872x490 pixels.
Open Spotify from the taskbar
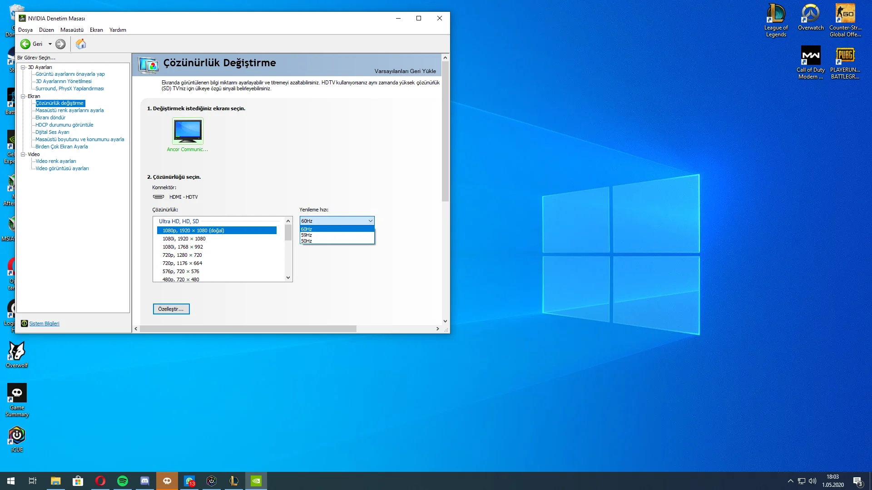point(123,481)
